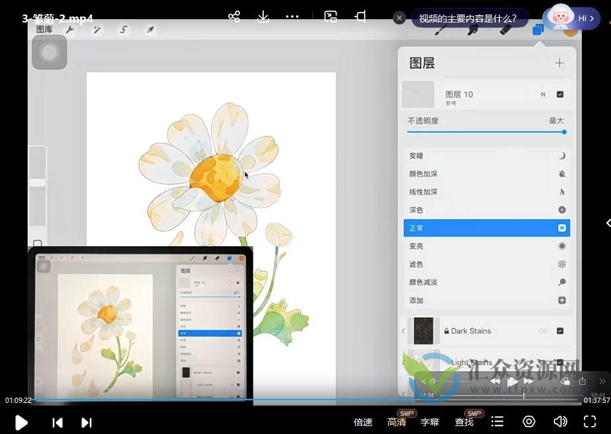Open the Procreate Actions wrench menu
Image resolution: width=611 pixels, height=434 pixels.
coord(70,30)
